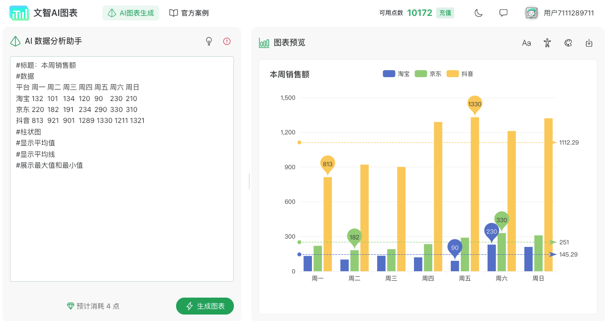Screen dimensions: 605x321
Task: Click the lightbulb tips icon
Action: 209,41
